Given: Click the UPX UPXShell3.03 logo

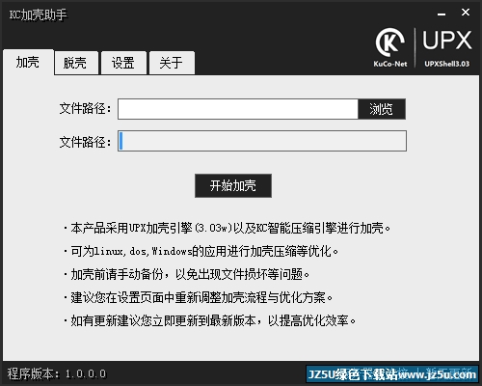Looking at the screenshot, I should 447,48.
